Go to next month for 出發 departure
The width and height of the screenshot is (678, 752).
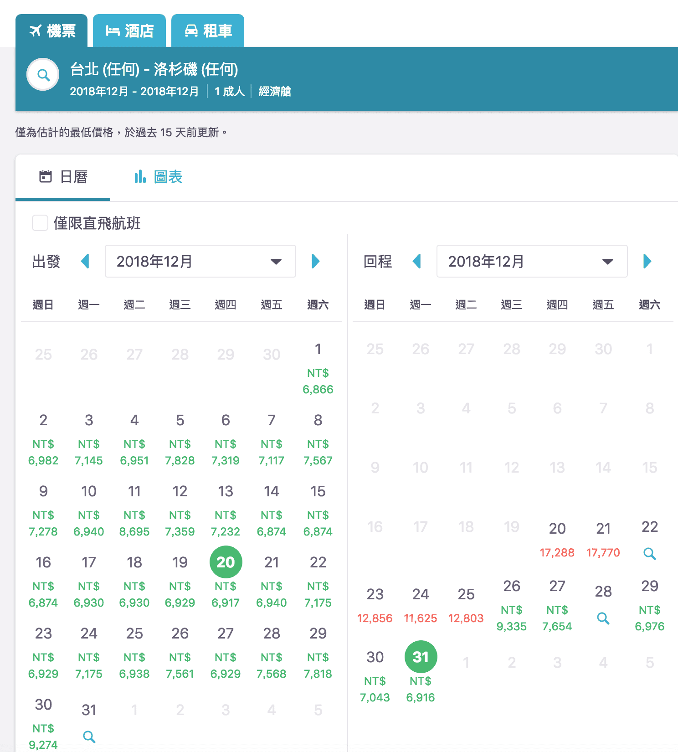coord(315,261)
